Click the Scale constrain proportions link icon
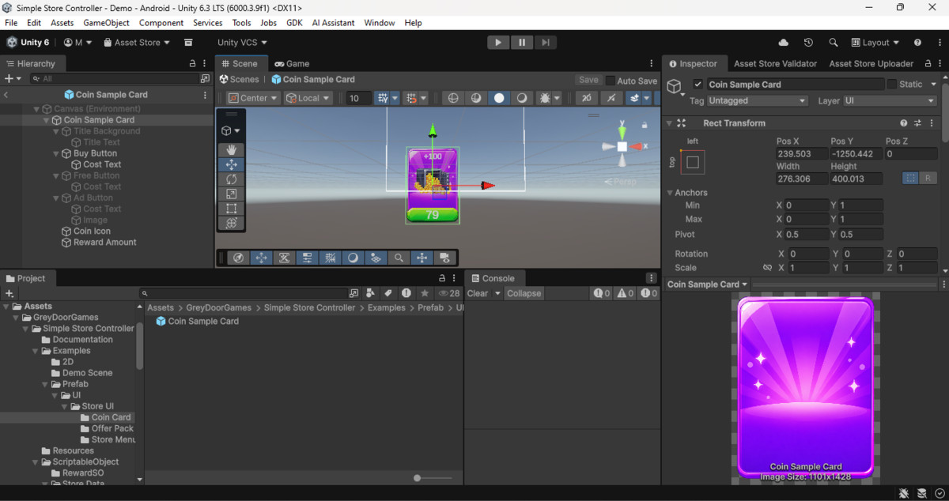The width and height of the screenshot is (949, 501). (x=767, y=268)
